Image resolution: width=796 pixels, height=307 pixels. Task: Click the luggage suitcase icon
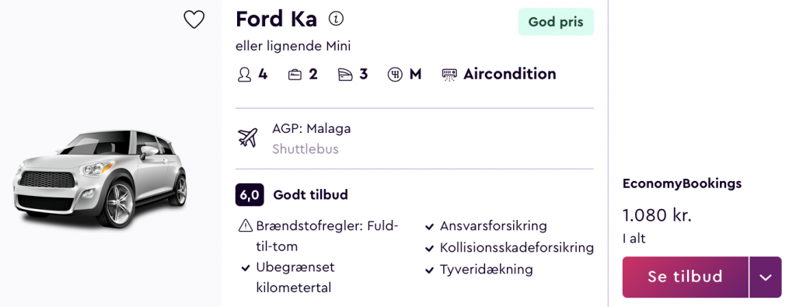pos(295,75)
